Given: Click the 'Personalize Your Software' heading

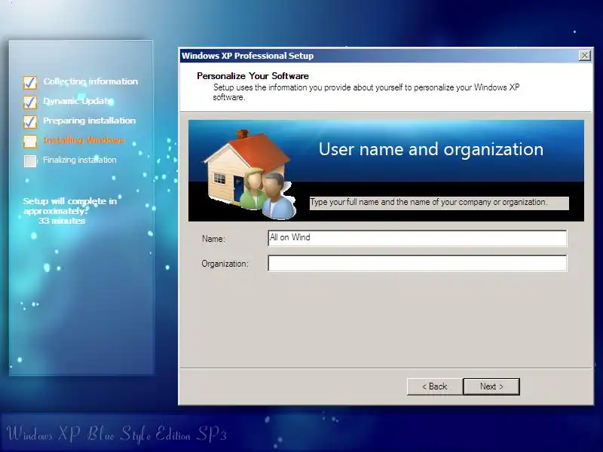Looking at the screenshot, I should [253, 76].
